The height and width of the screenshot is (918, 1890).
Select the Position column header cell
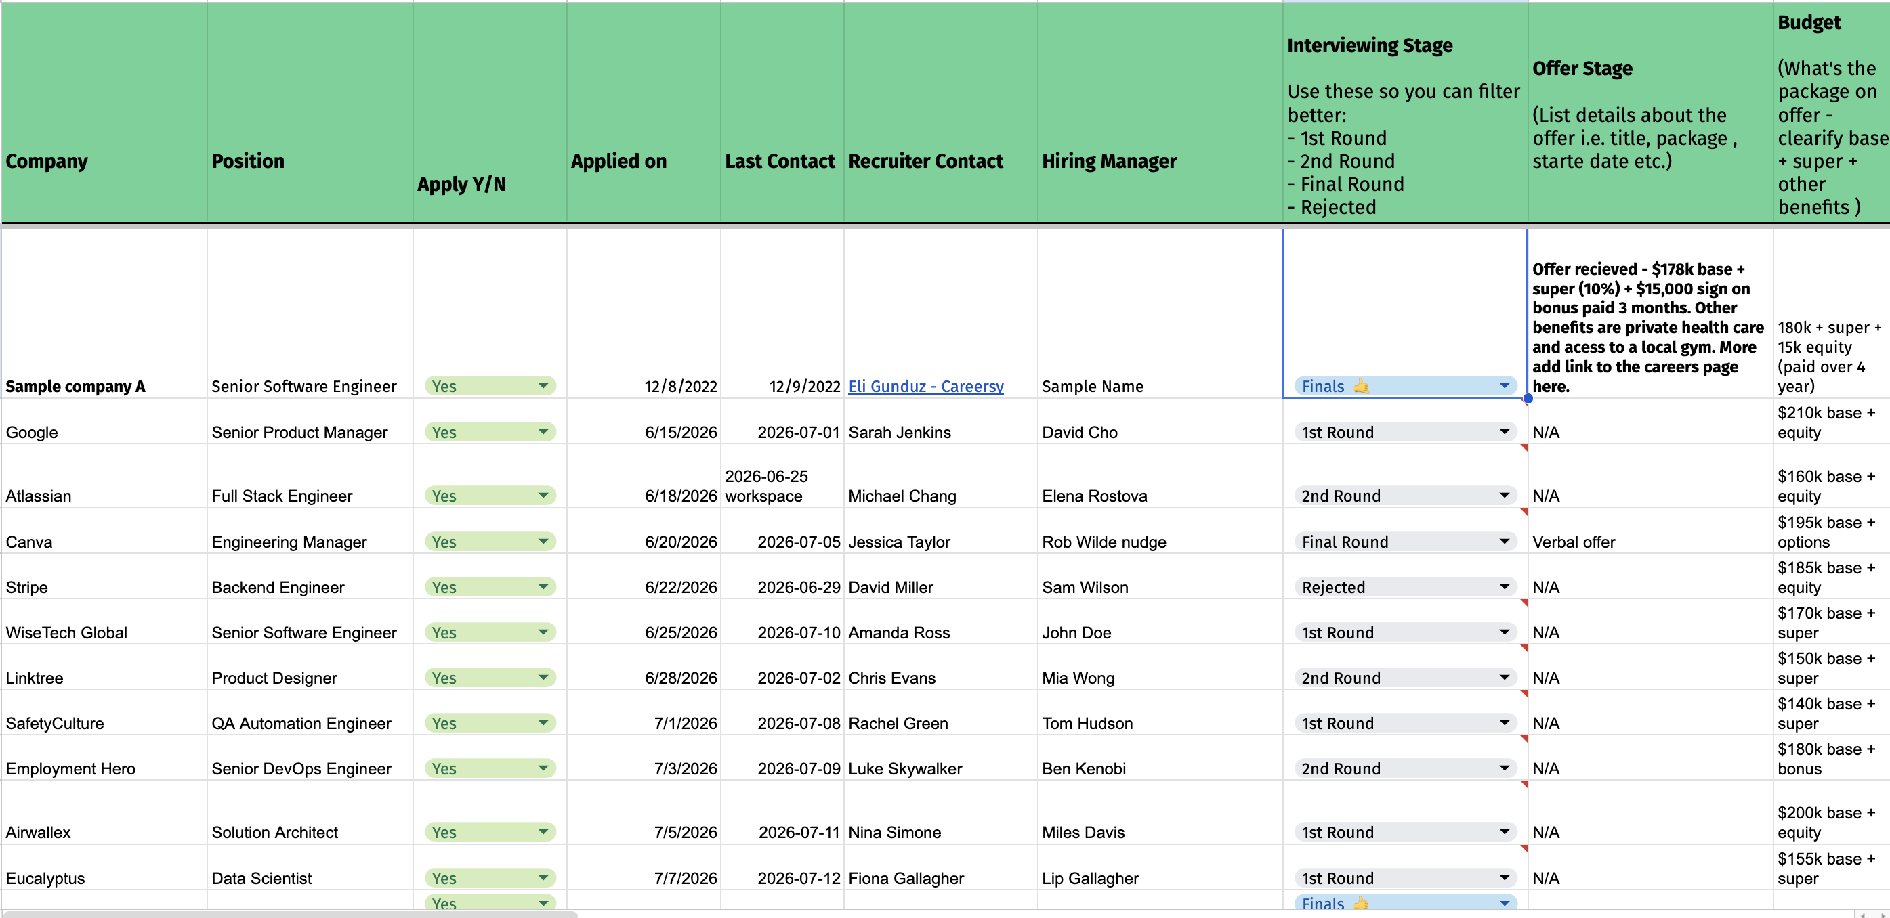310,113
